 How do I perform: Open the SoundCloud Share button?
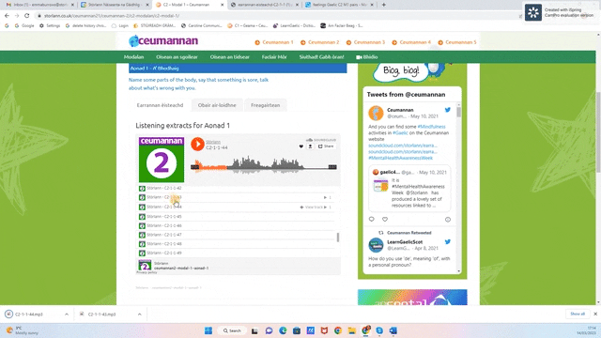(x=326, y=146)
